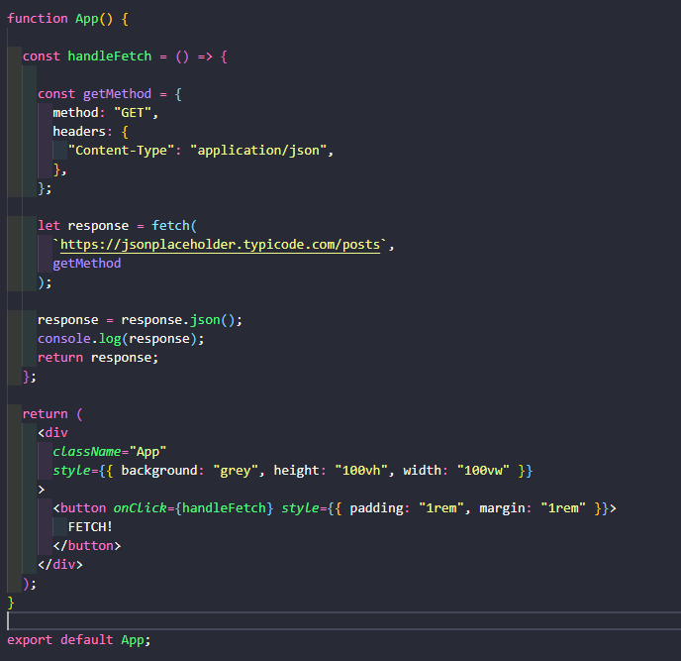Viewport: 681px width, 661px height.
Task: Click the closing '</div>' tag
Action: tap(60, 565)
